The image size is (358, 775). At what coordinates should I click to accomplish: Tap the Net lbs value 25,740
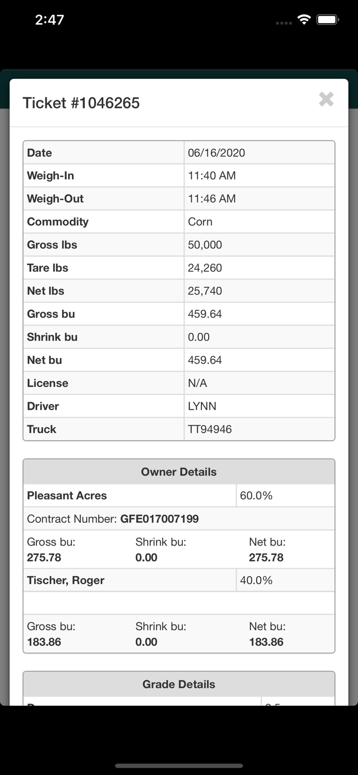coord(205,291)
